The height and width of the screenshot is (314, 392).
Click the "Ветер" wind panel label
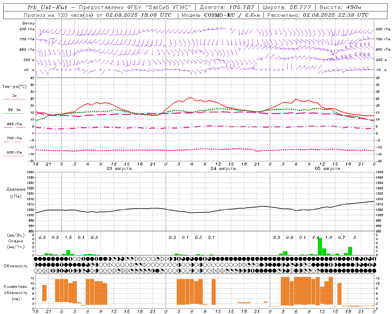pyautogui.click(x=28, y=23)
